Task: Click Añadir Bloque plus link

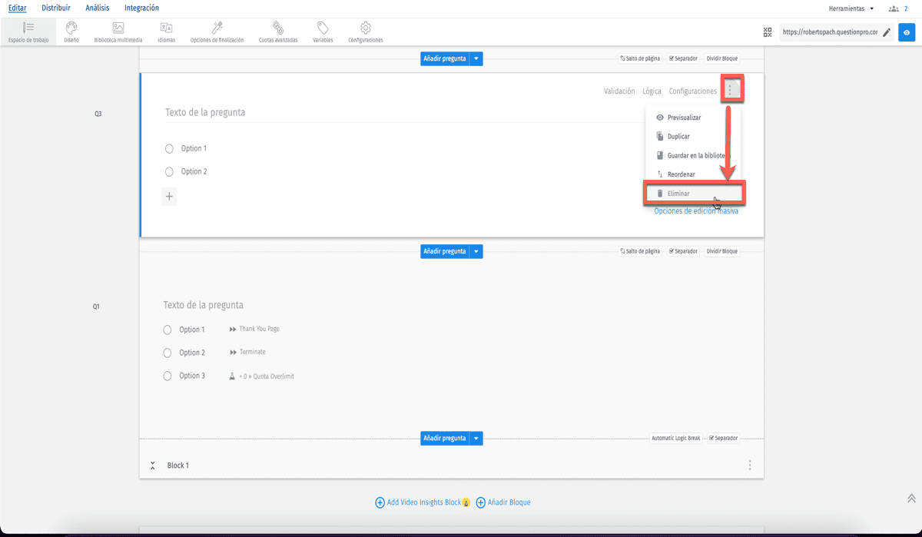Action: coord(503,502)
